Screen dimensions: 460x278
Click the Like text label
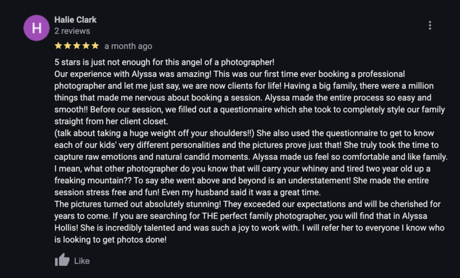click(82, 261)
